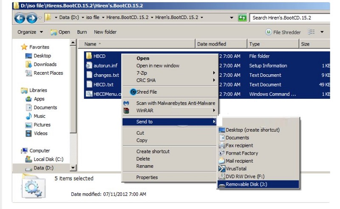Click the sidebar scroll down arrow
340x209 pixels.
73,168
